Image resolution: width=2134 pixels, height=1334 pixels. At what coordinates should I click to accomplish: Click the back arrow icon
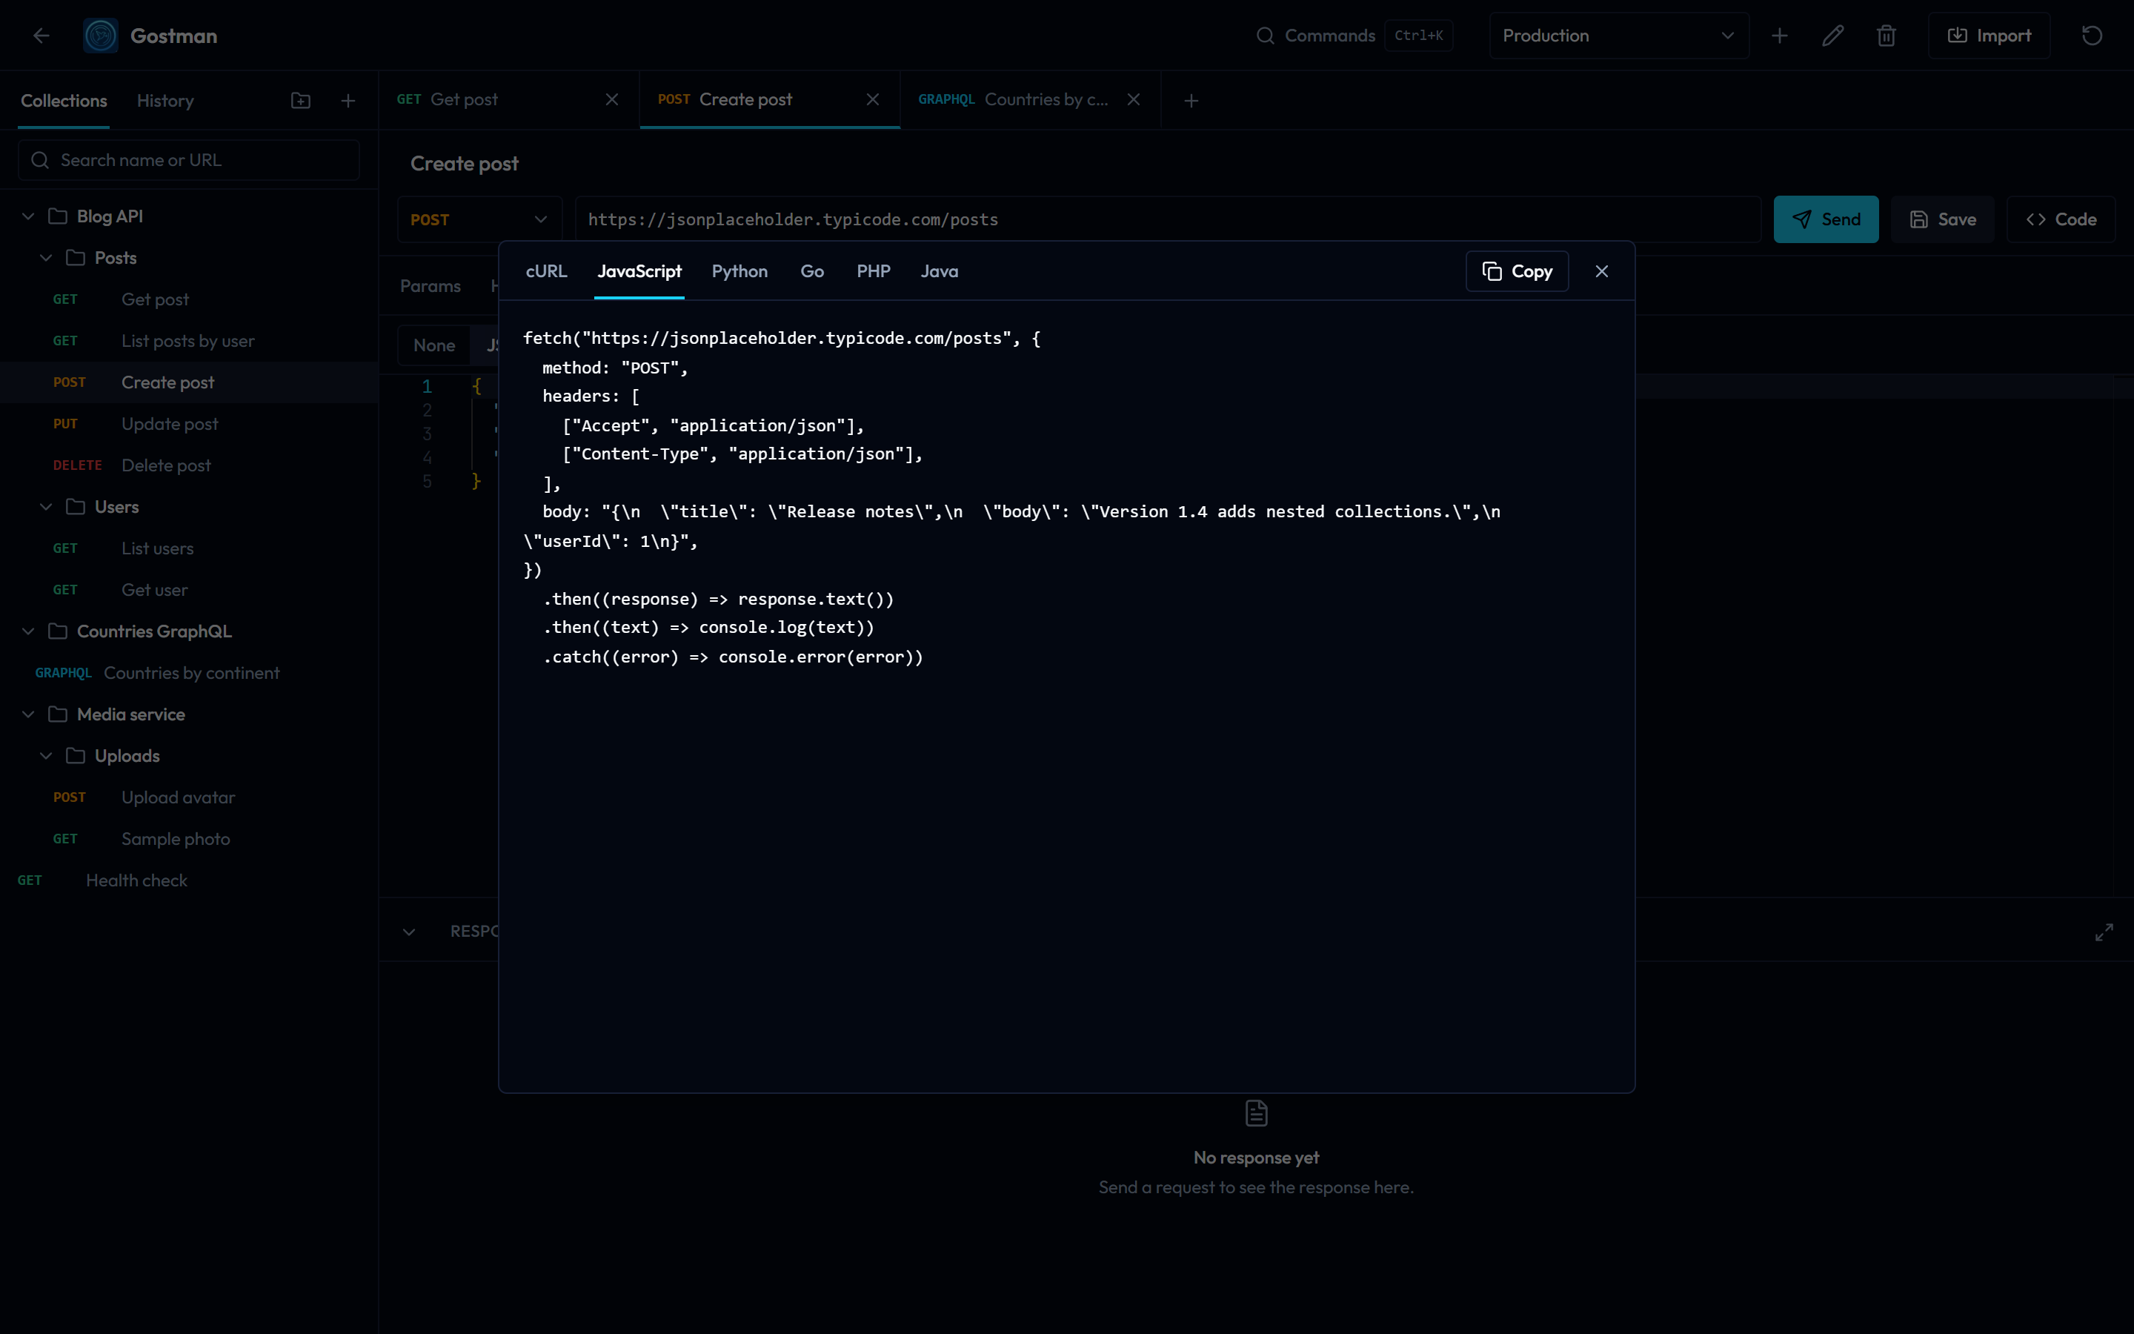41,36
